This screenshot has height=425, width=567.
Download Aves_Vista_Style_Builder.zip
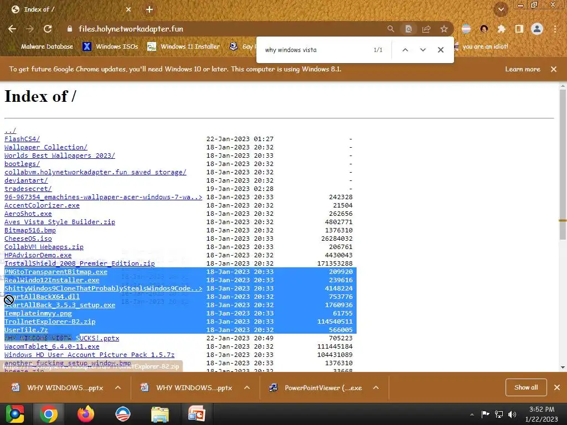coord(60,222)
